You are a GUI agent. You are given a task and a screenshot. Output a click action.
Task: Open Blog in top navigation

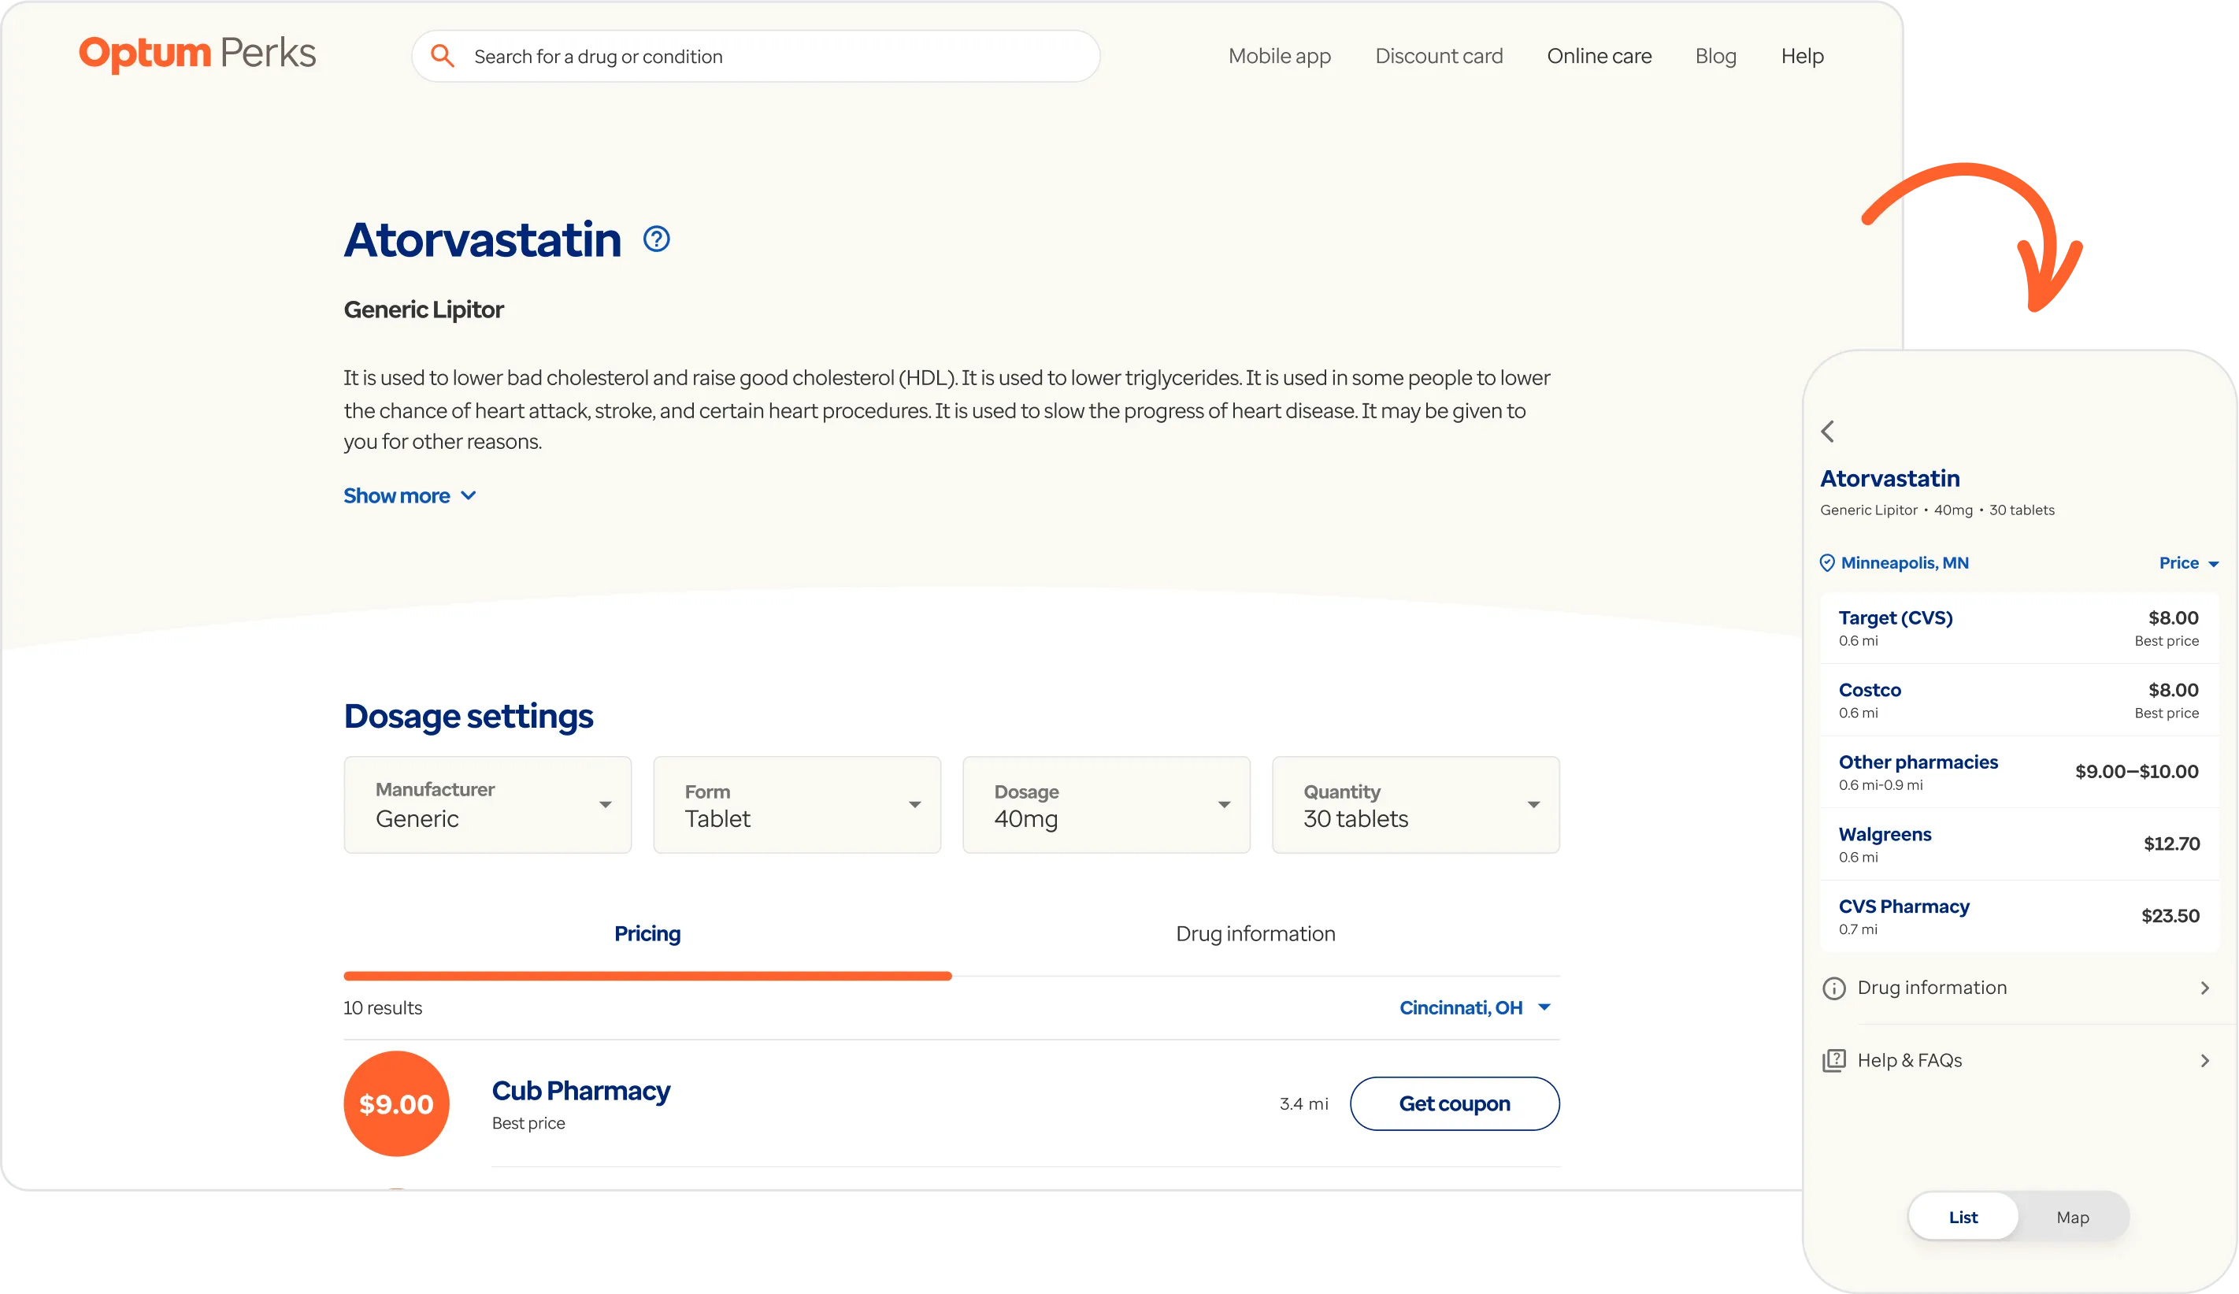pos(1716,56)
